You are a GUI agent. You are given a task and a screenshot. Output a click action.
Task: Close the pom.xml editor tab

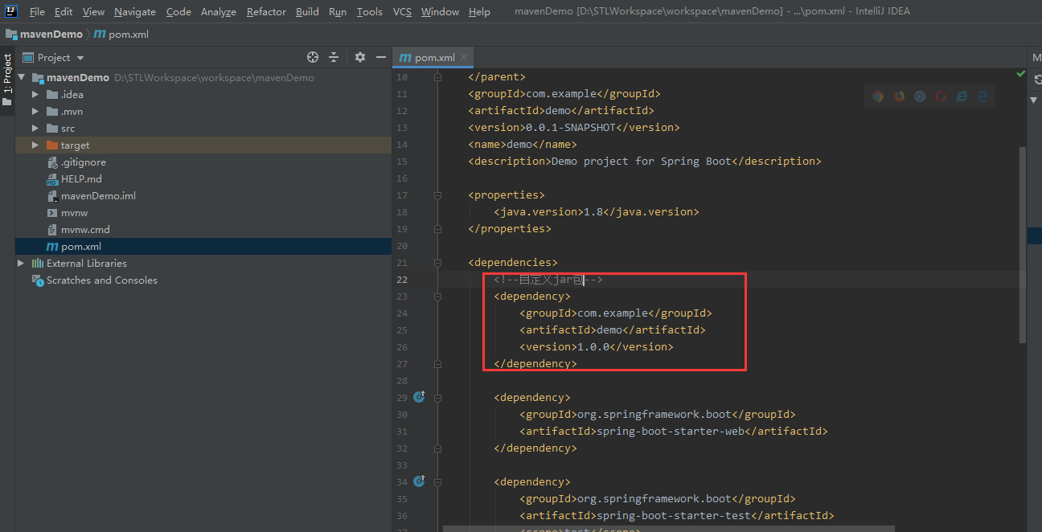[464, 58]
